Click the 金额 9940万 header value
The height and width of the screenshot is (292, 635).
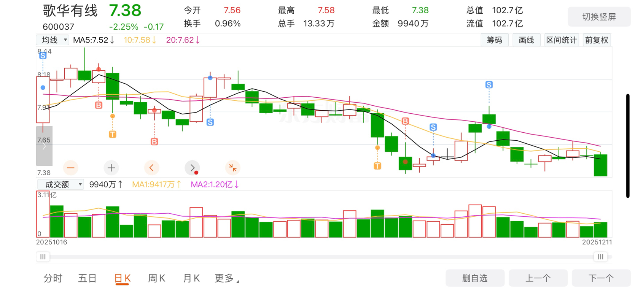pos(413,24)
